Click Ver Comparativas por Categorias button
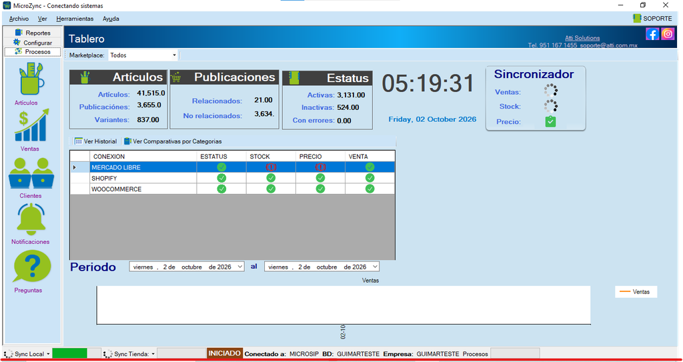Image resolution: width=683 pixels, height=362 pixels. (173, 141)
